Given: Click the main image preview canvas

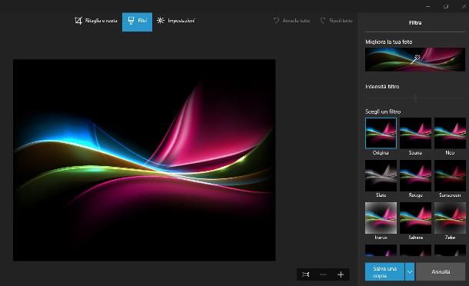Looking at the screenshot, I should tap(145, 160).
